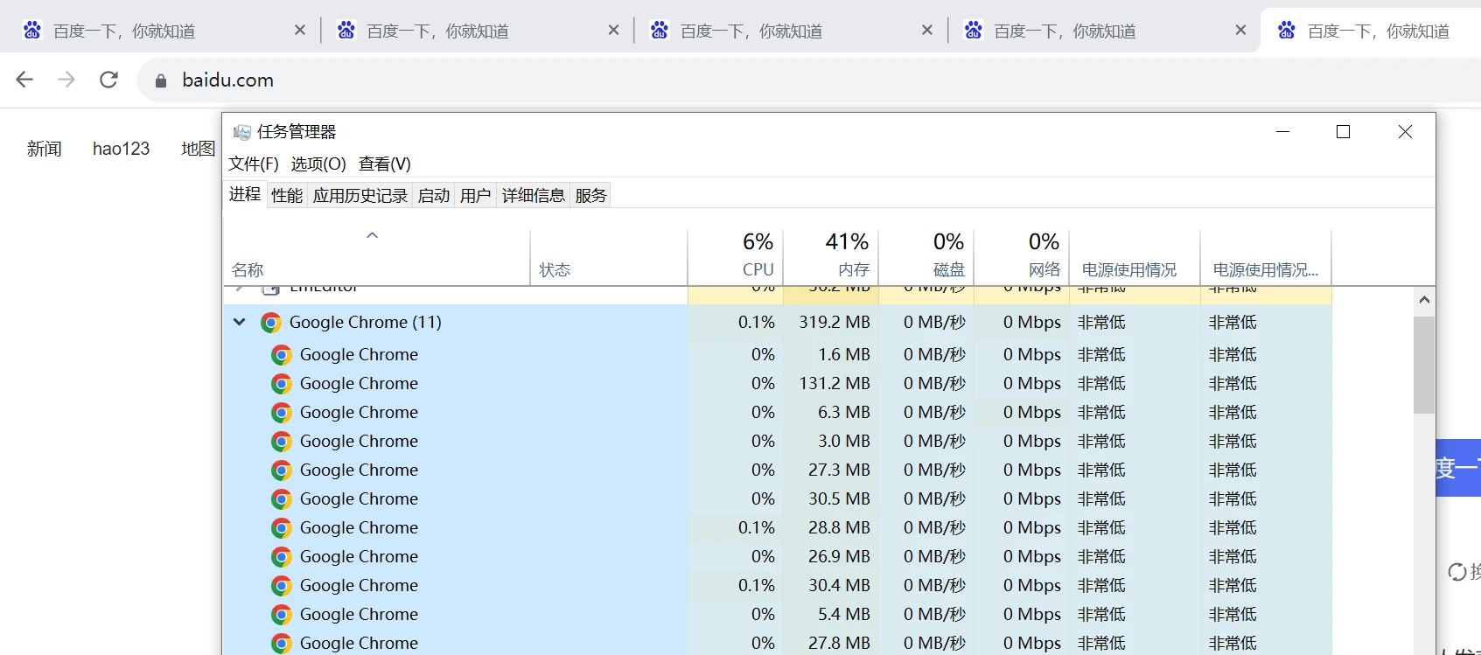The width and height of the screenshot is (1481, 655).
Task: Open the 文件(F) menu
Action: coord(254,164)
